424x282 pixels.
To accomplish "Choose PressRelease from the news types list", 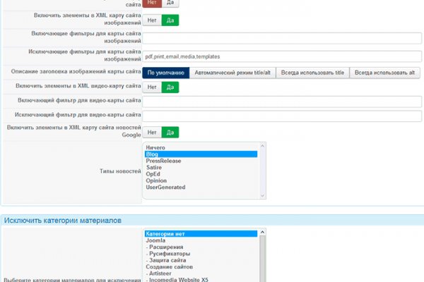I will 163,161.
